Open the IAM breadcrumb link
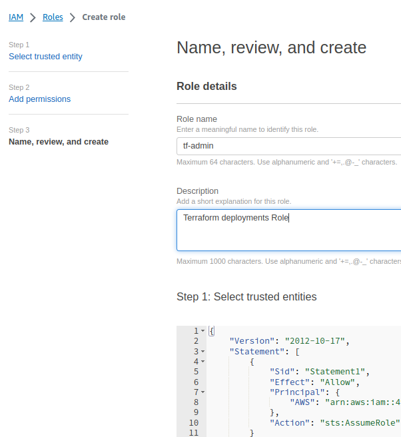401x437 pixels. tap(16, 17)
